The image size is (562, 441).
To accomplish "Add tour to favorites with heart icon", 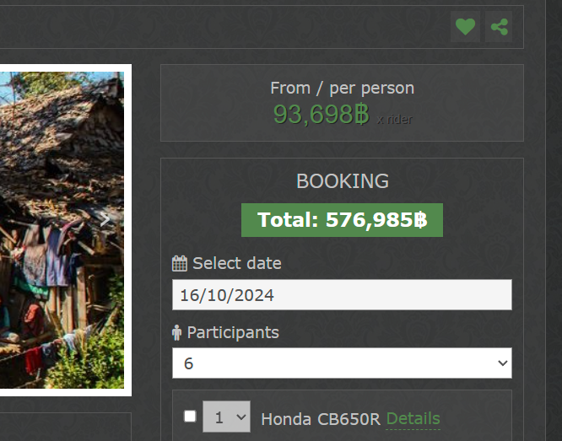I will tap(465, 26).
